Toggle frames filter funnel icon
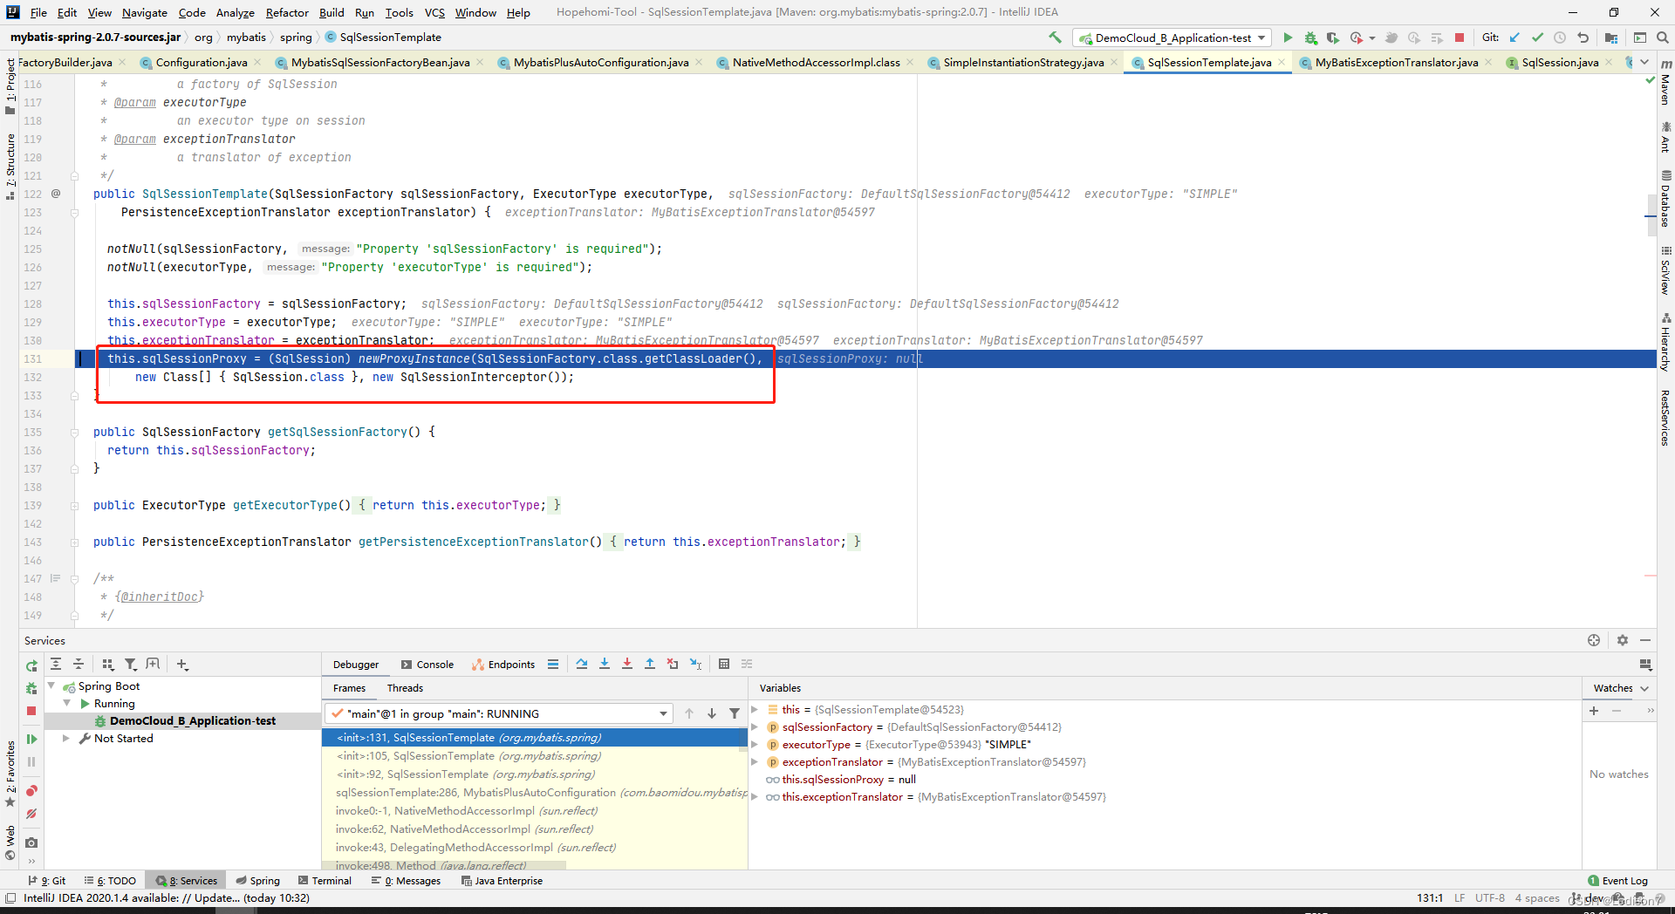 (x=735, y=713)
